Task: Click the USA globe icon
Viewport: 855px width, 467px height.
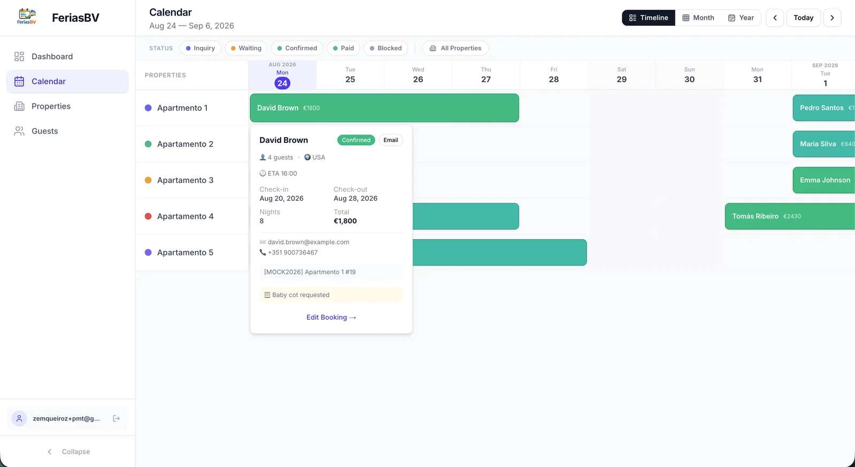Action: point(307,157)
